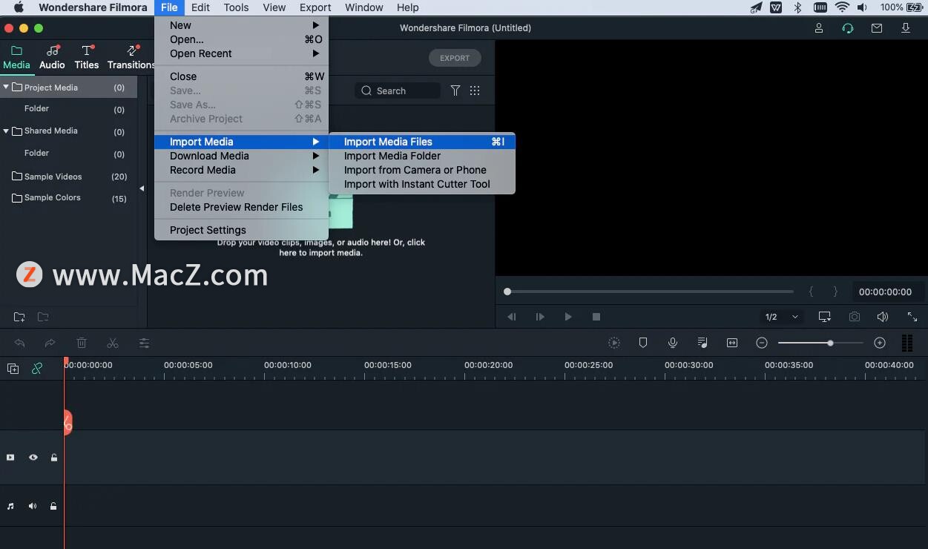Click the undo arrow in timeline toolbar
928x549 pixels.
tap(19, 343)
